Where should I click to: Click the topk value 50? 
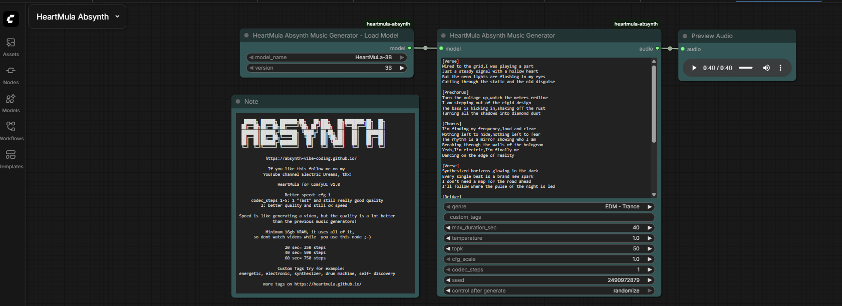[x=636, y=248]
